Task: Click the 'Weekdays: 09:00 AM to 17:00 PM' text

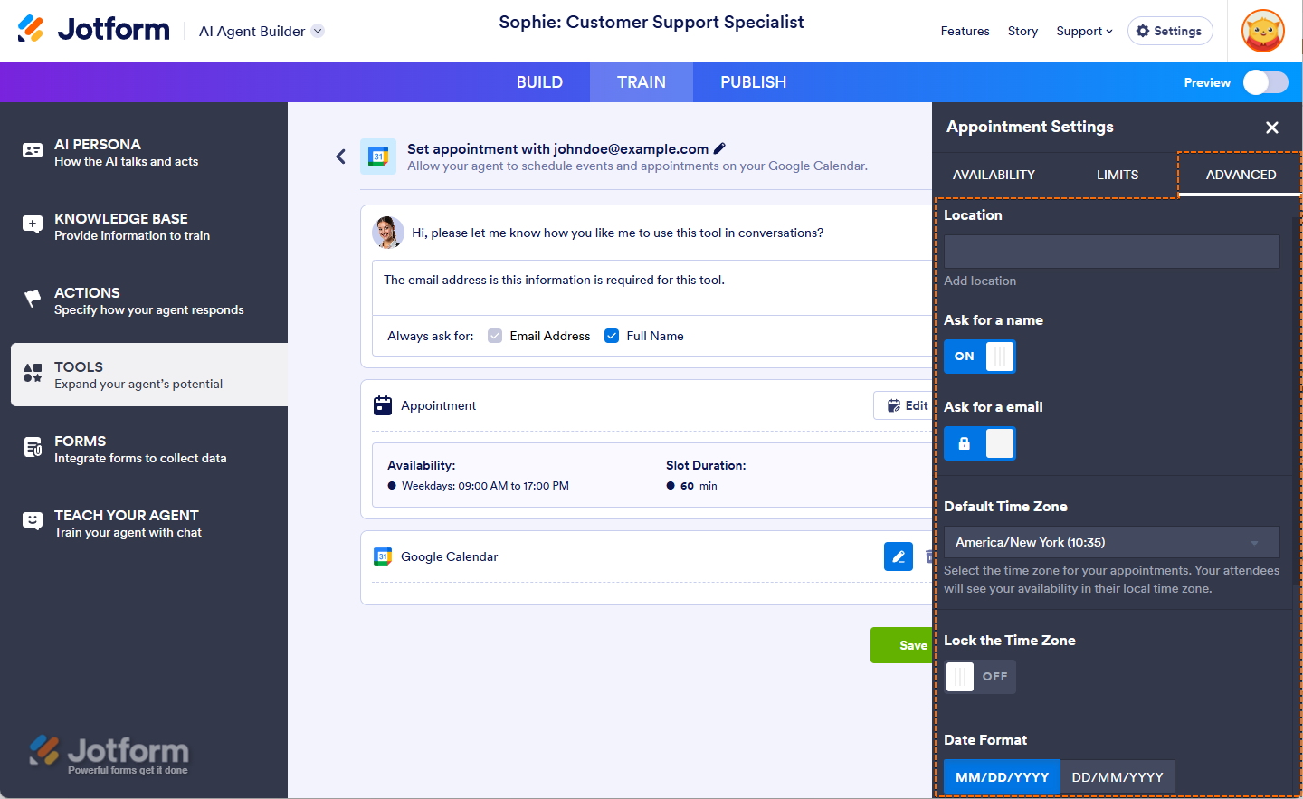Action: click(x=485, y=486)
